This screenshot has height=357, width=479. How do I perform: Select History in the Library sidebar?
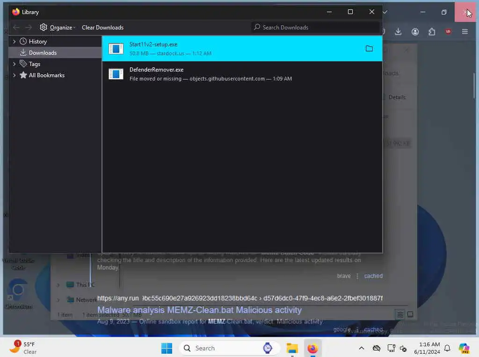37,41
